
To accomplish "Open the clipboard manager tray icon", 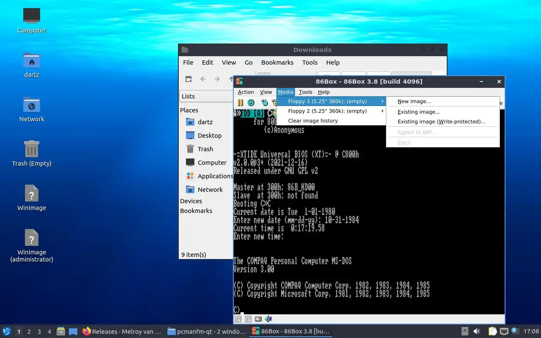I will 493,331.
